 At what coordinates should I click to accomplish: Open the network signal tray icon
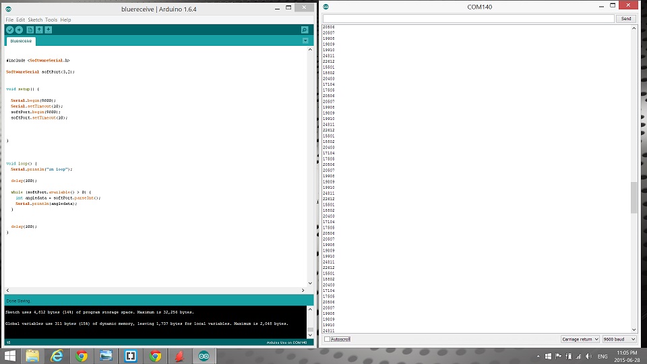[x=578, y=356]
